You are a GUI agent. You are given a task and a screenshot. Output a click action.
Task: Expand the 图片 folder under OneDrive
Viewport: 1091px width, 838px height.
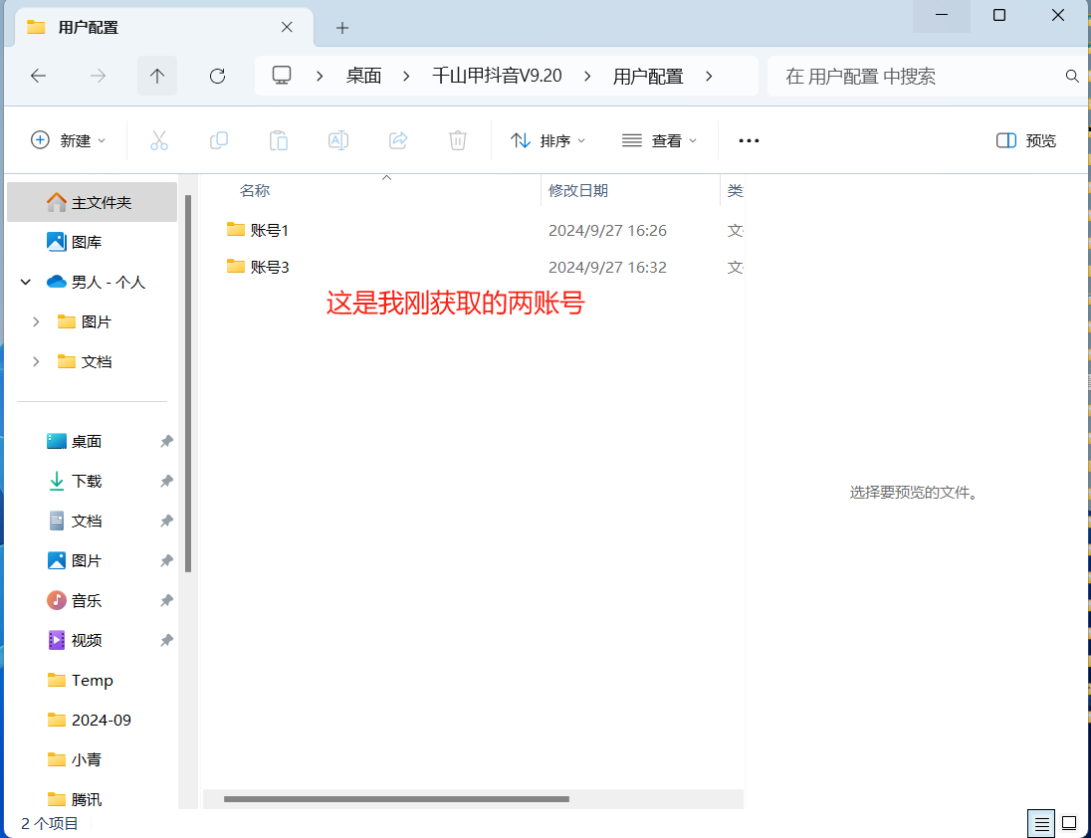pos(36,321)
